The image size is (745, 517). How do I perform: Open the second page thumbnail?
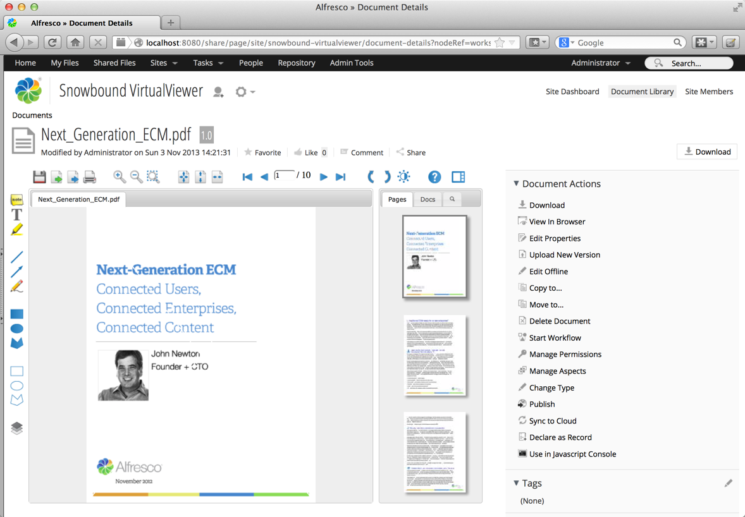434,355
